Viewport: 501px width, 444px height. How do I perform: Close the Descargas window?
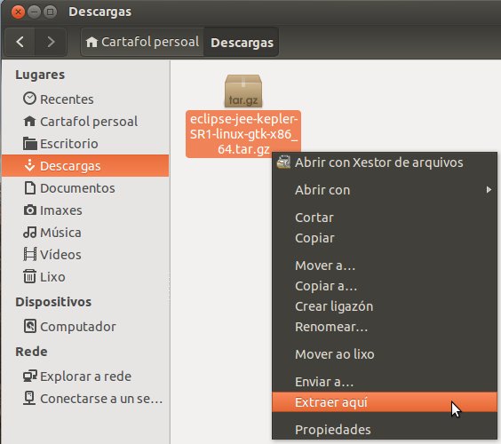pyautogui.click(x=18, y=12)
